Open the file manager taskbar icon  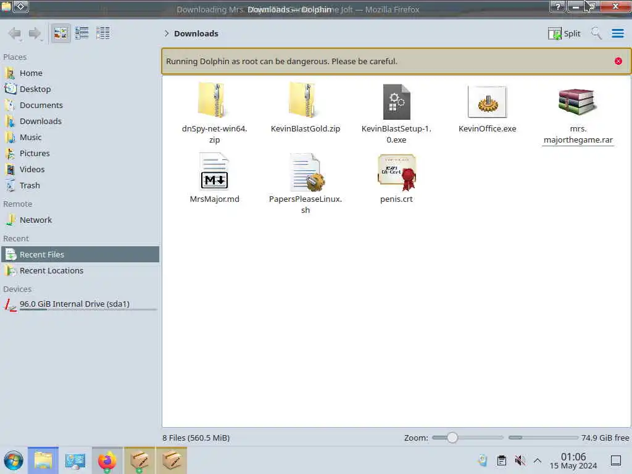point(43,460)
